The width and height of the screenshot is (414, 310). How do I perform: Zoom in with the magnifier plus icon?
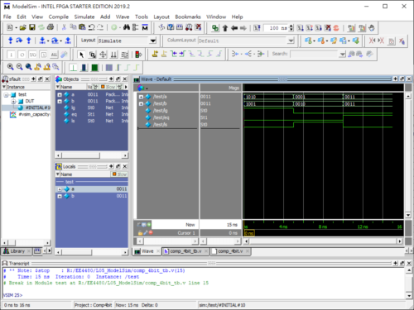(11, 67)
